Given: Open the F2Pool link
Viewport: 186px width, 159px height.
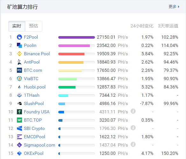Looking at the screenshot, I should [31, 37].
